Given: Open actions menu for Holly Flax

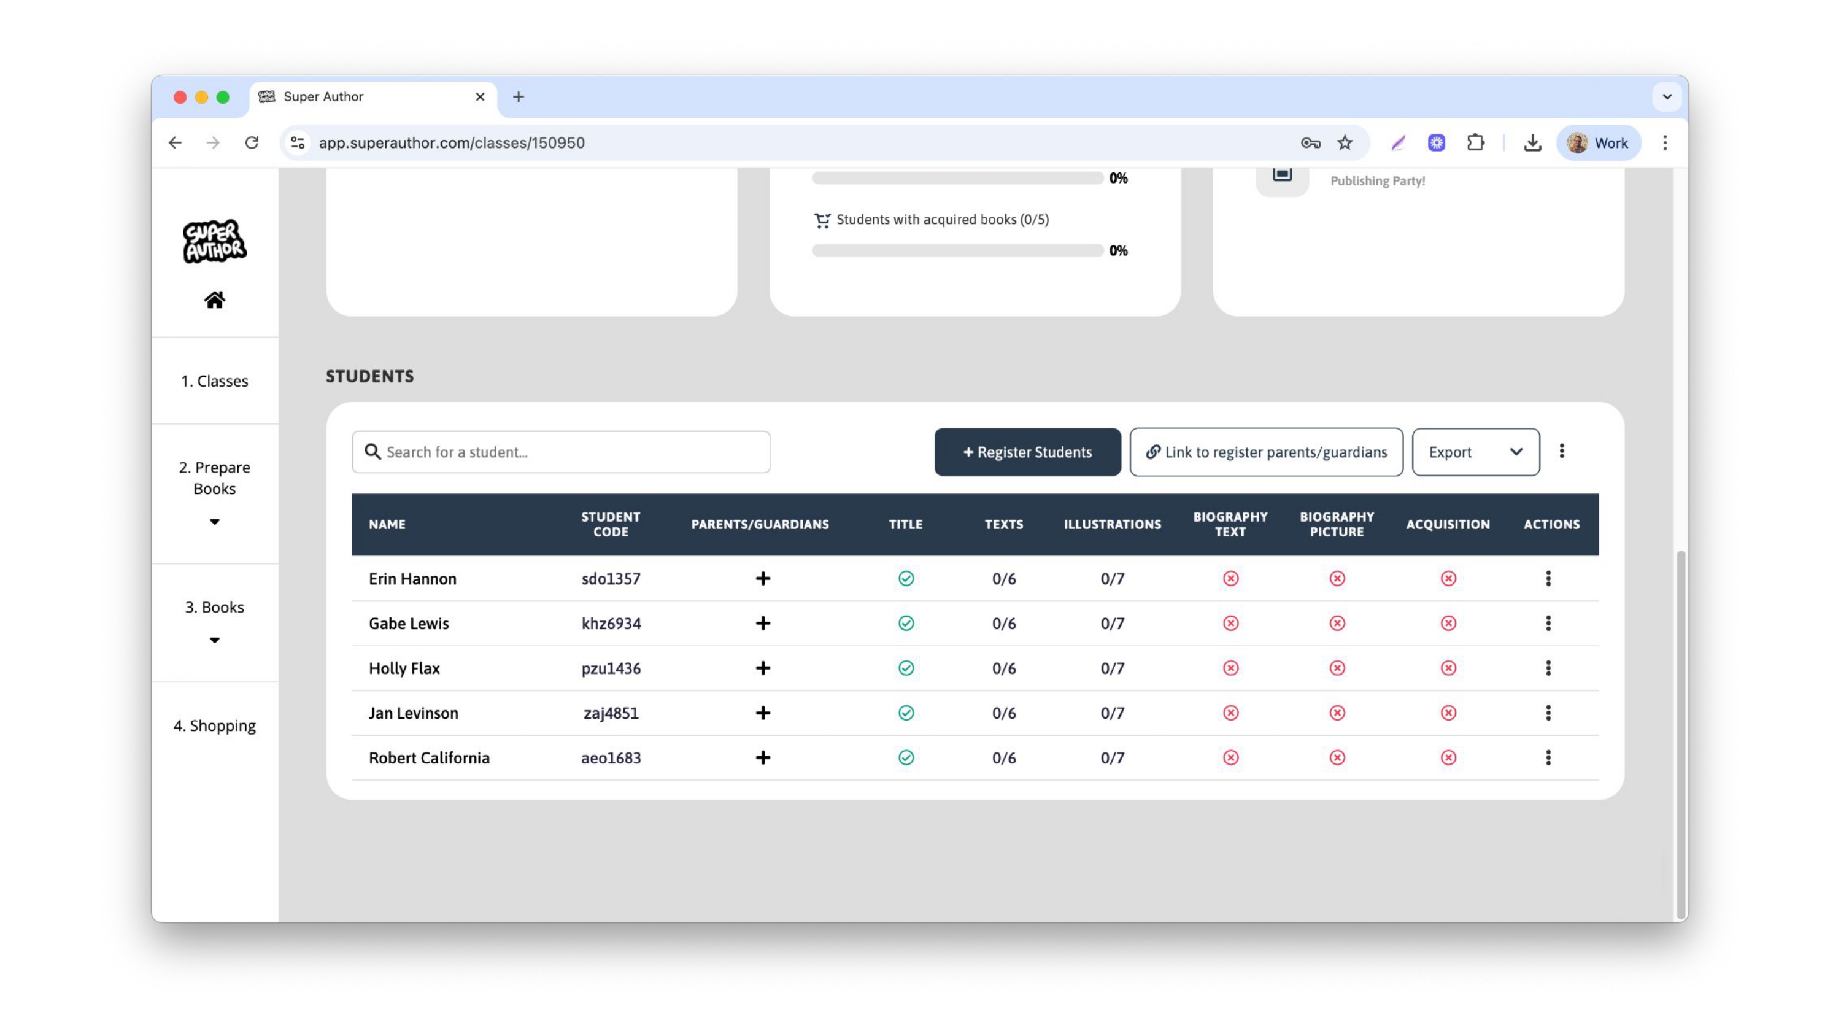Looking at the screenshot, I should coord(1548,668).
